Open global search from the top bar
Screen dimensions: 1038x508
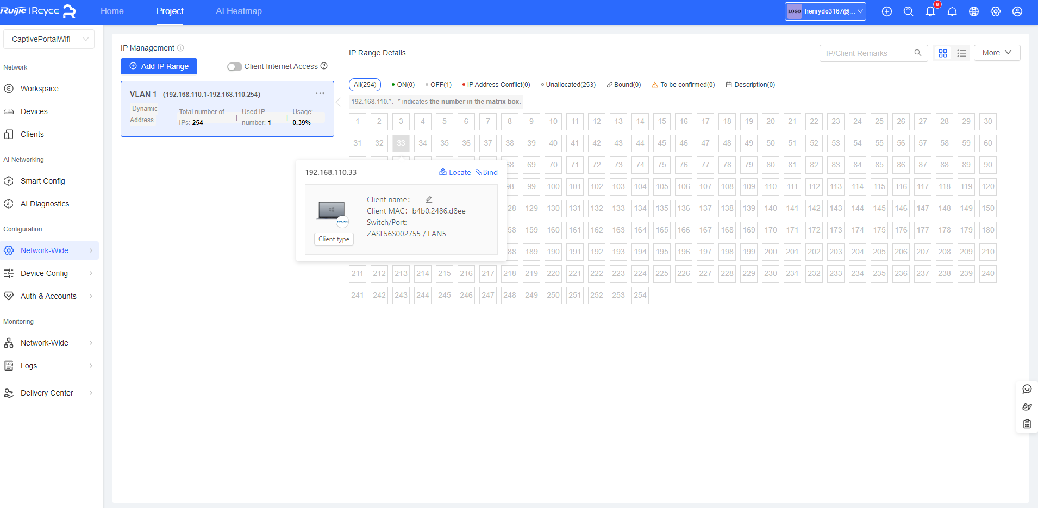point(908,11)
